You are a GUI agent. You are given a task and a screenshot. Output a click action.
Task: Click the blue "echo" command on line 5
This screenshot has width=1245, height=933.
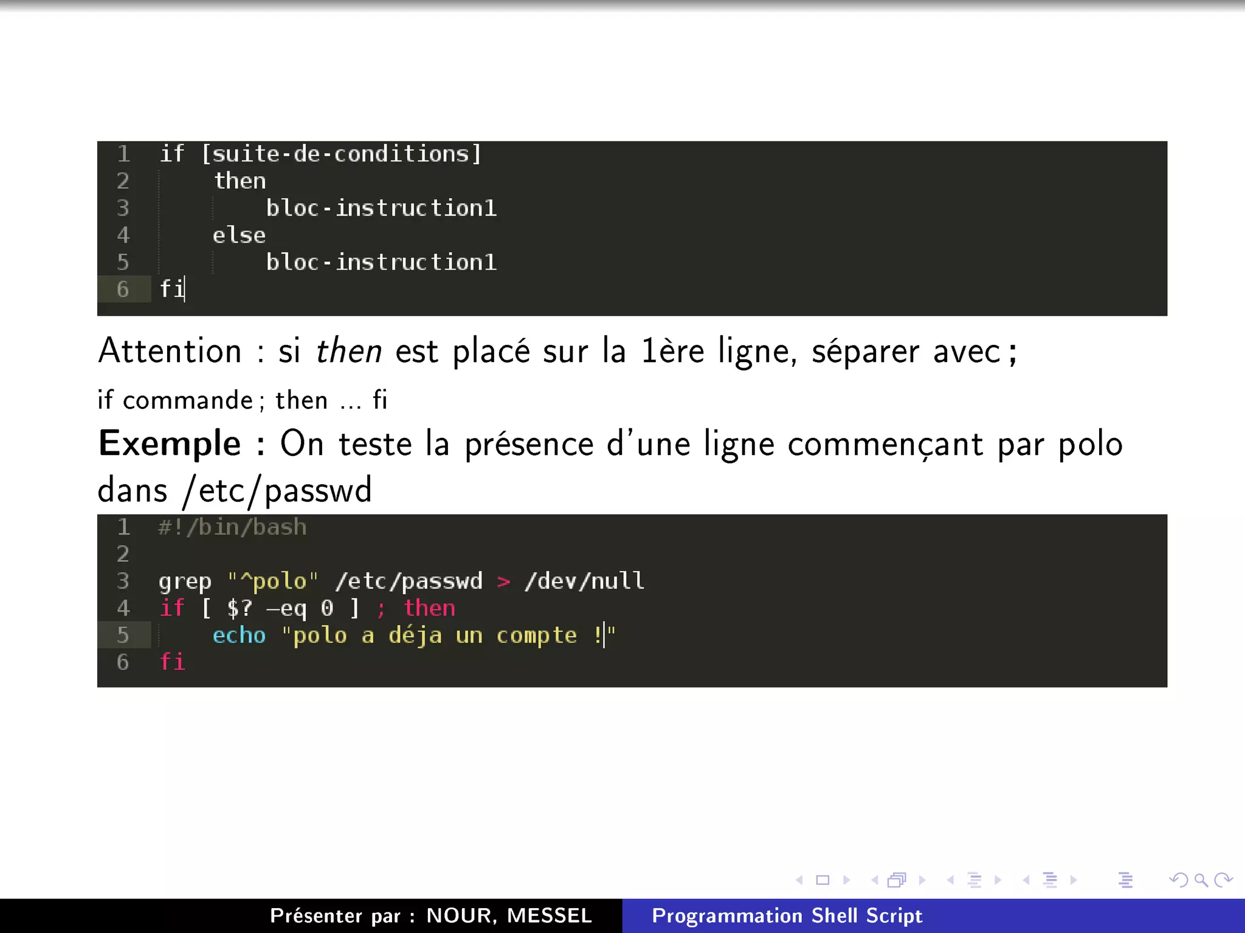pyautogui.click(x=239, y=635)
